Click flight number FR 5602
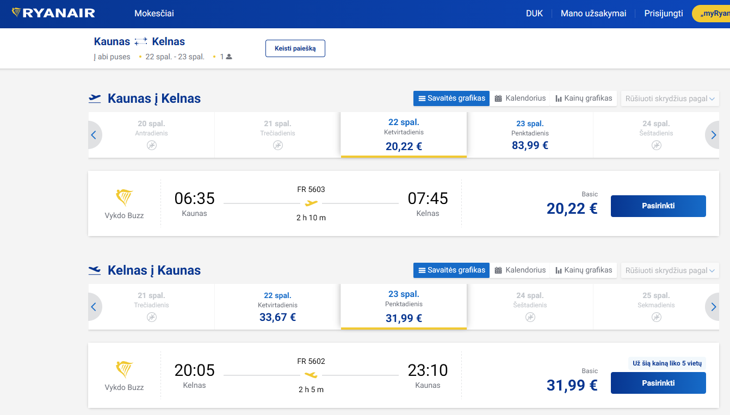Viewport: 730px width, 415px height. pyautogui.click(x=311, y=361)
